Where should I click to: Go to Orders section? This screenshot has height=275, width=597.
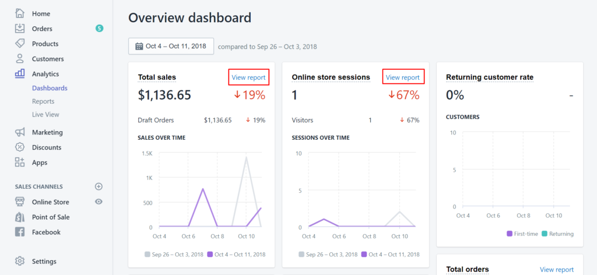click(42, 29)
